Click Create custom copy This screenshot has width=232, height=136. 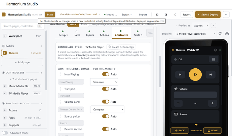click(x=121, y=47)
